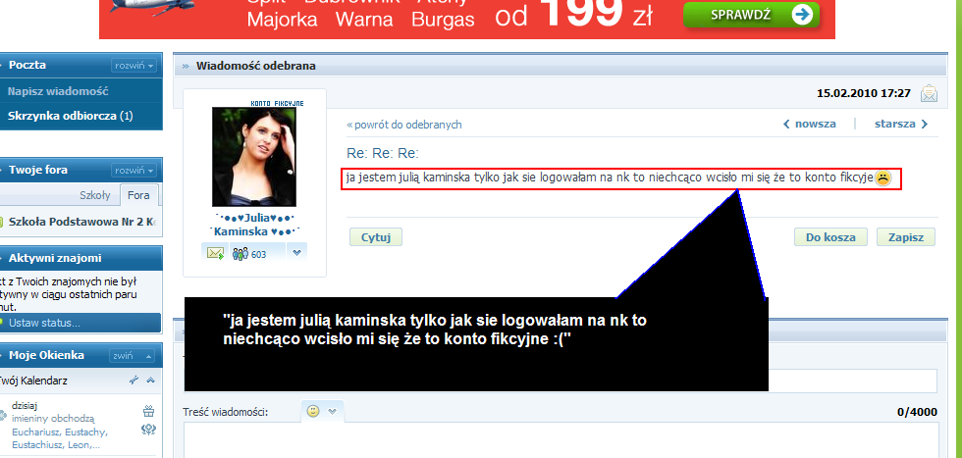The image size is (962, 458).
Task: Expand the Poczta panel with rozwiń
Action: (134, 66)
